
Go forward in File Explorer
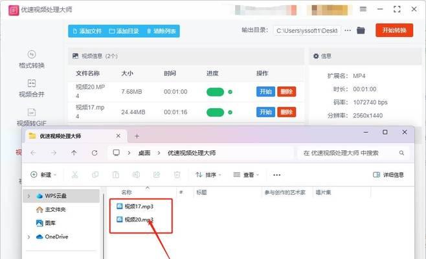(x=54, y=153)
